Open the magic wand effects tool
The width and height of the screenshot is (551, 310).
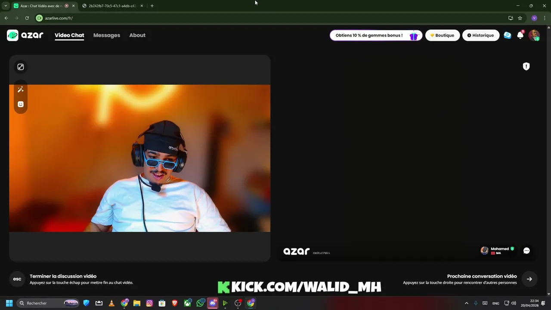(x=21, y=90)
